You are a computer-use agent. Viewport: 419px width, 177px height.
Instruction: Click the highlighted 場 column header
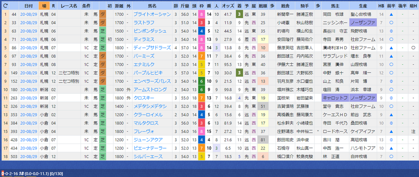tap(44, 6)
